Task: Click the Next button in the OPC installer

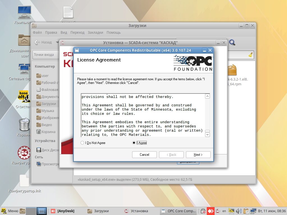Action: pyautogui.click(x=198, y=155)
